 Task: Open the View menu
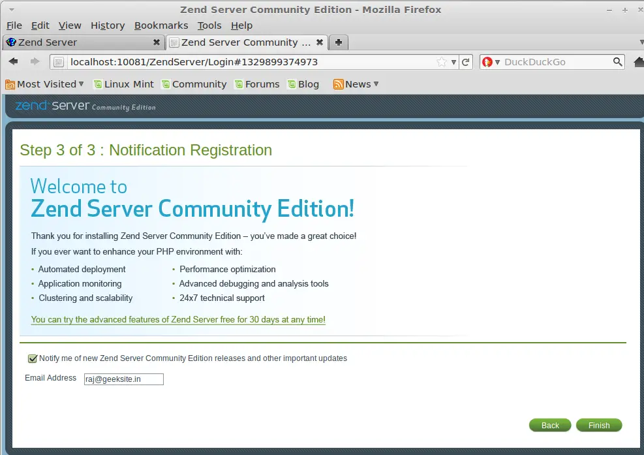click(70, 25)
